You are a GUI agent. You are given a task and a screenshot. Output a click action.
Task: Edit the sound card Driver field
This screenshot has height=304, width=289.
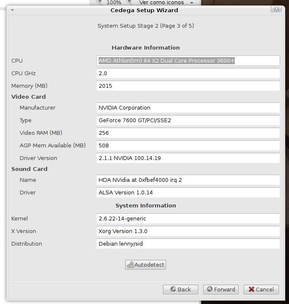click(188, 193)
